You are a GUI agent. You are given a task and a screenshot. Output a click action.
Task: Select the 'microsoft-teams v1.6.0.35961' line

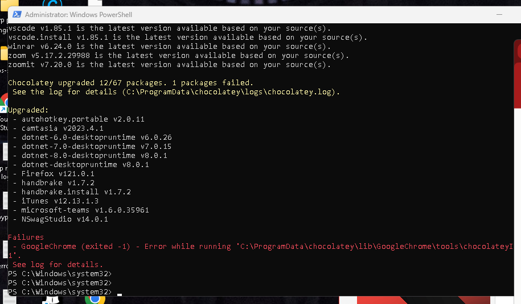[x=81, y=210]
